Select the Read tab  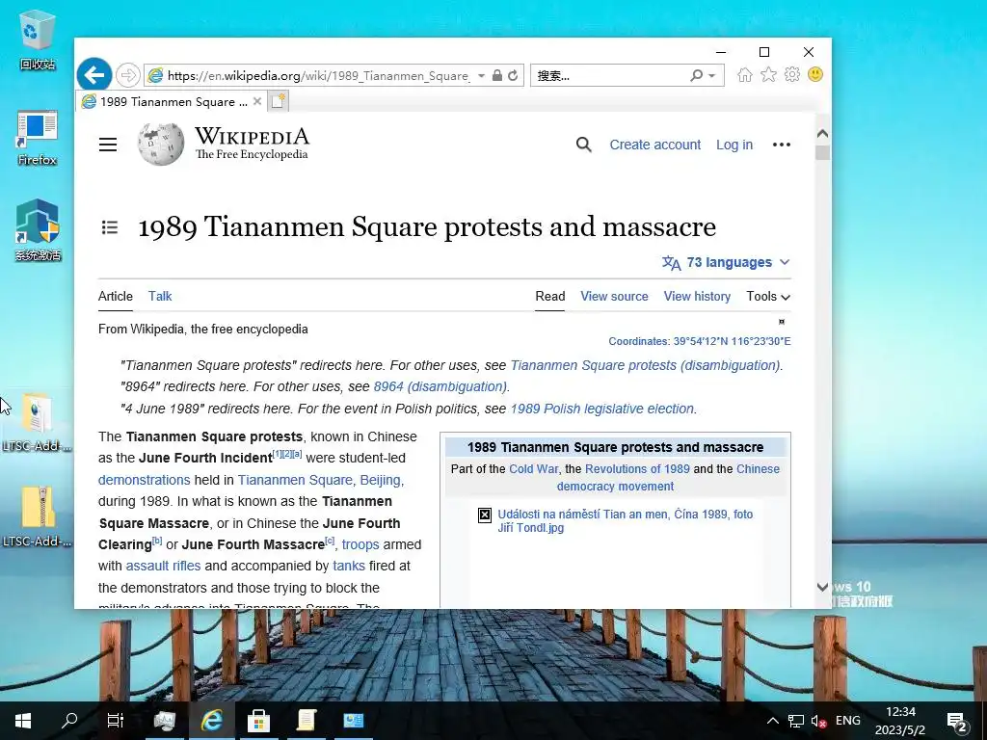coord(550,297)
